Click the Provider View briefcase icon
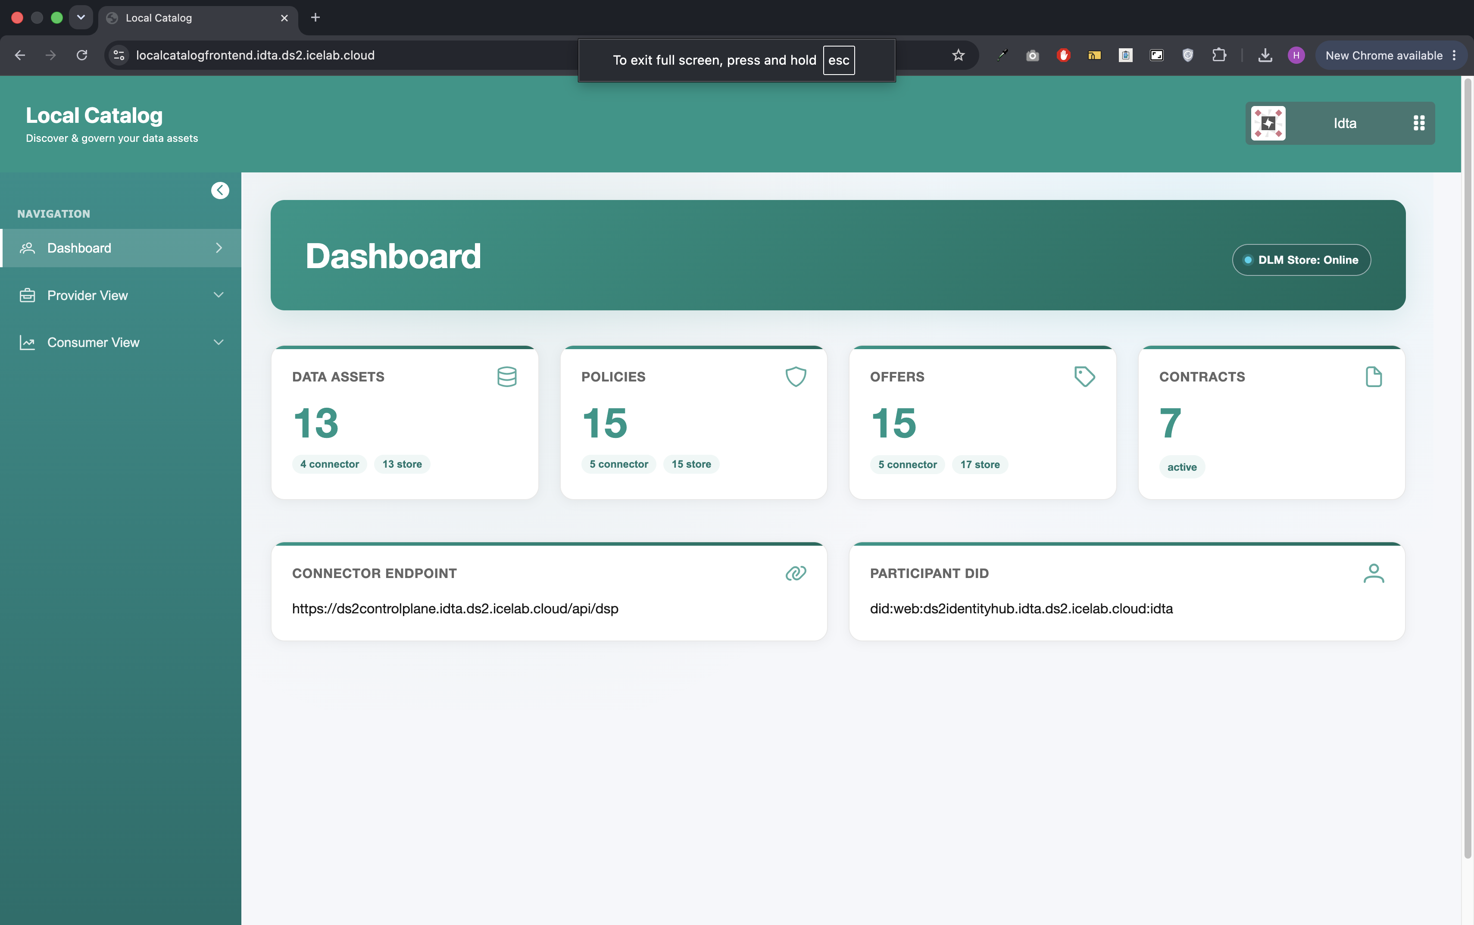This screenshot has width=1474, height=925. click(27, 295)
